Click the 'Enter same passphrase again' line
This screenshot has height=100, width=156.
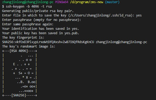[x=28, y=24]
